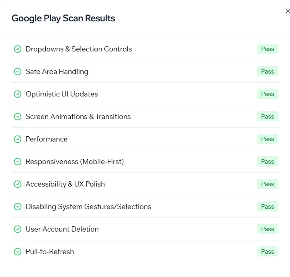Click check icon beside Accessibility & UX Polish

coord(17,184)
